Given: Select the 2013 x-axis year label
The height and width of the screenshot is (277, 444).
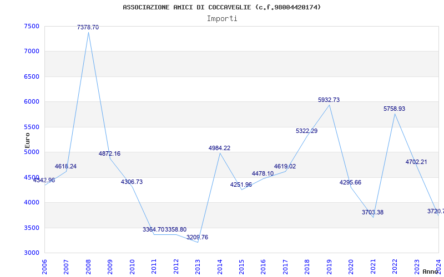Looking at the screenshot, I should pos(198,267).
